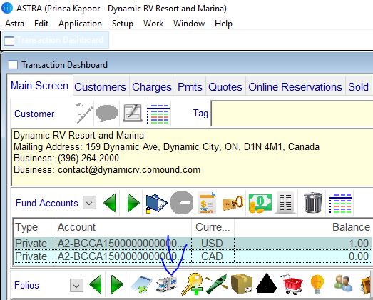Expand the Fund Accounts dropdown arrow
The image size is (373, 300).
coord(89,203)
